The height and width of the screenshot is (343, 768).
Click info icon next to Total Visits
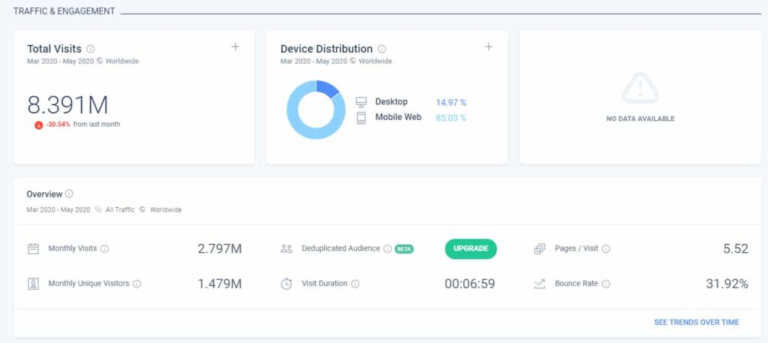pos(91,49)
